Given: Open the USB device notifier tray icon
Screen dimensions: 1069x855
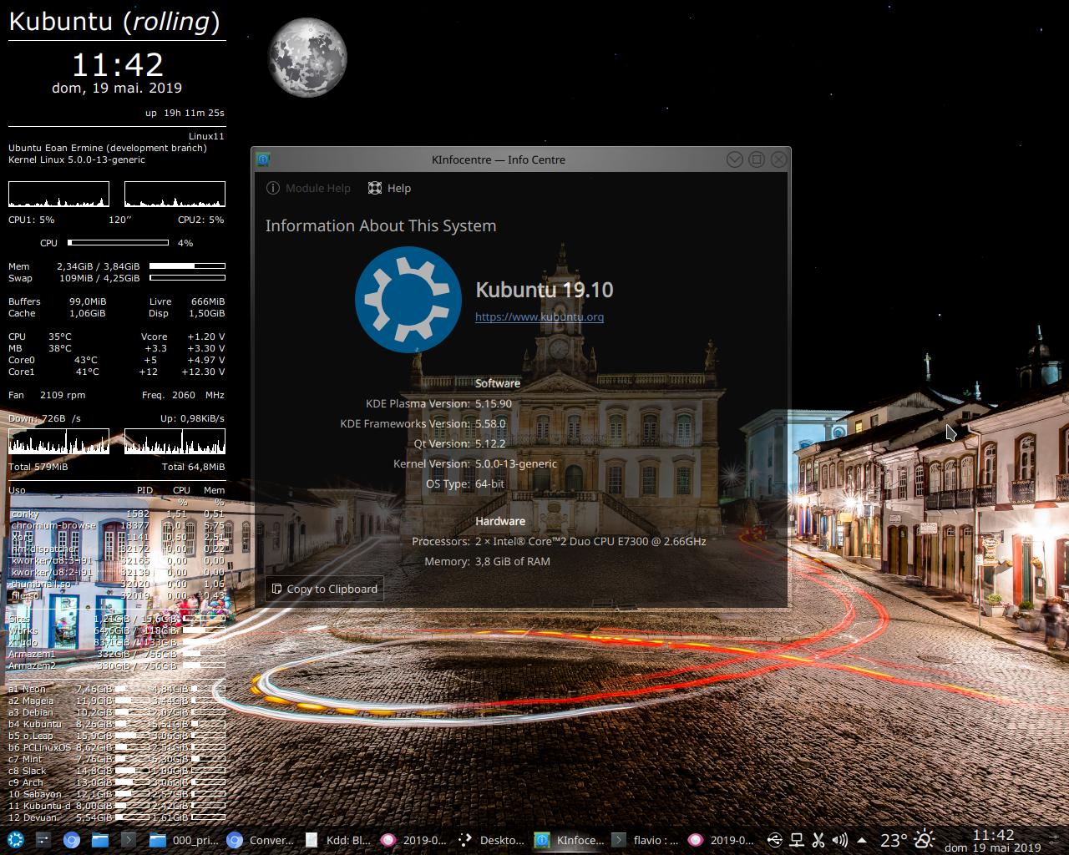Looking at the screenshot, I should [774, 840].
